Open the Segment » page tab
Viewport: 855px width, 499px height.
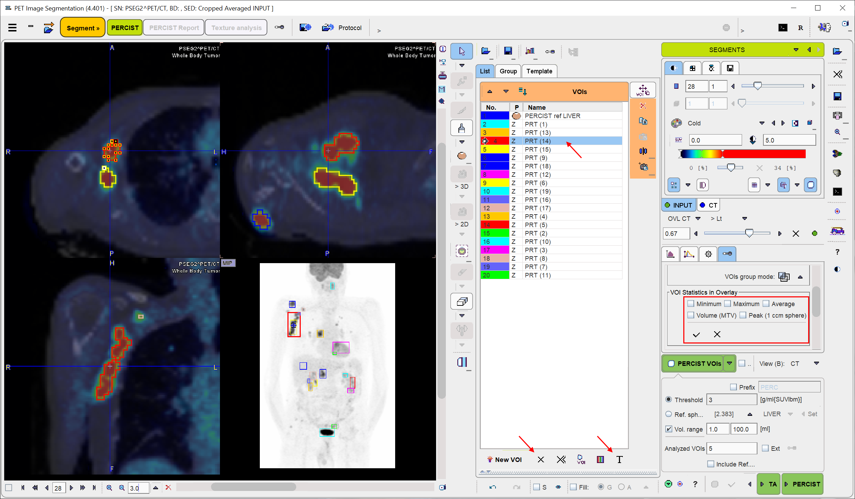pos(83,28)
